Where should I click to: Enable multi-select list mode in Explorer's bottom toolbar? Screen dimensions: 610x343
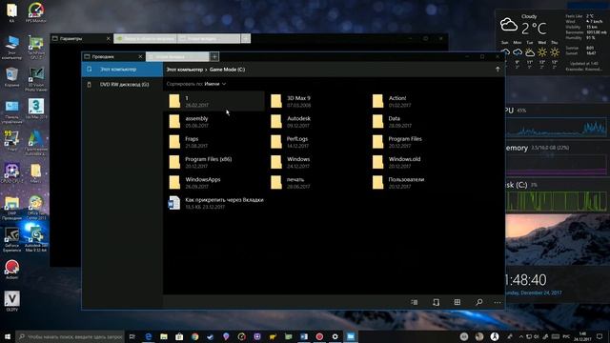point(415,302)
